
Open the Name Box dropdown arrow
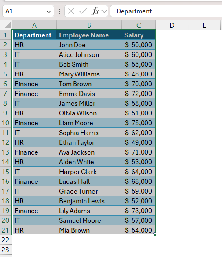48,11
